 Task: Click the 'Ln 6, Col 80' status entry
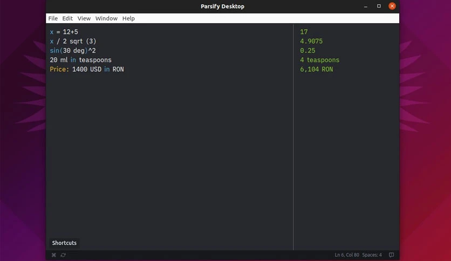346,255
